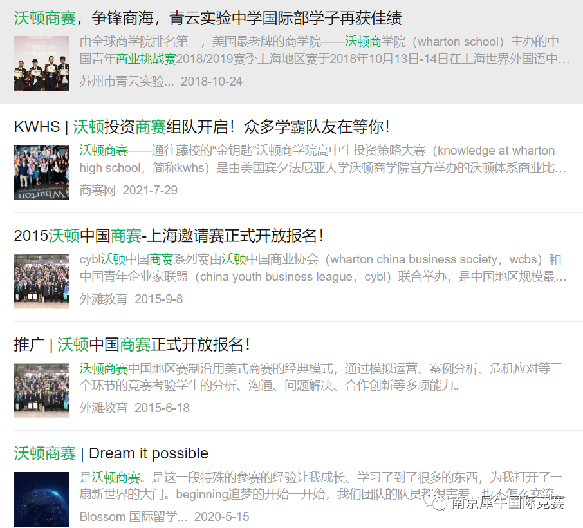Select 外滩教育 source dated 2015-6-18
The image size is (583, 528).
104,408
